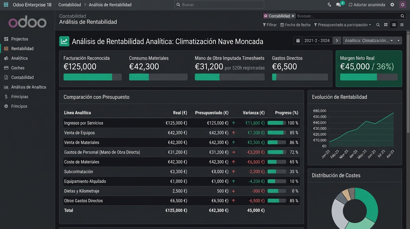Open Análisis de Analtica in the sidebar

[29, 87]
